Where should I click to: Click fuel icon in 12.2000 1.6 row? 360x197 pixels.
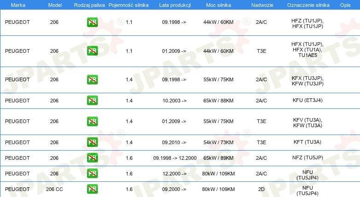(x=92, y=173)
